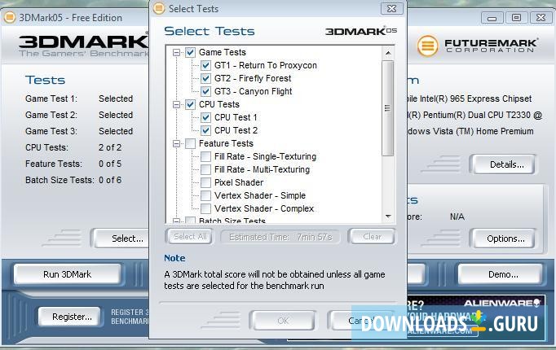Uncheck GT3 - Canyon Flight
This screenshot has width=556, height=350.
coord(205,92)
